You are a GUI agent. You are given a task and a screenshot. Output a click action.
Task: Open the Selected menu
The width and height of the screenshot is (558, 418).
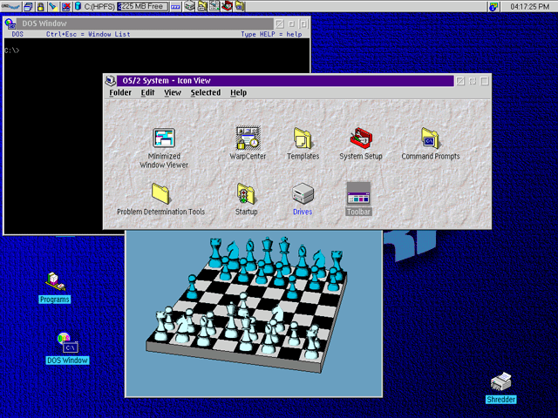(x=206, y=92)
